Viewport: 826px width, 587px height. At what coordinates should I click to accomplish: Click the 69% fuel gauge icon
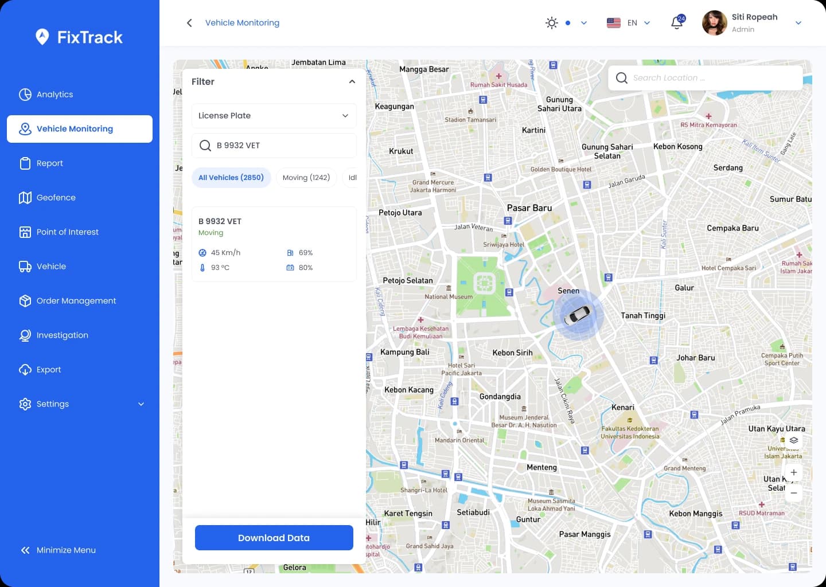[290, 253]
